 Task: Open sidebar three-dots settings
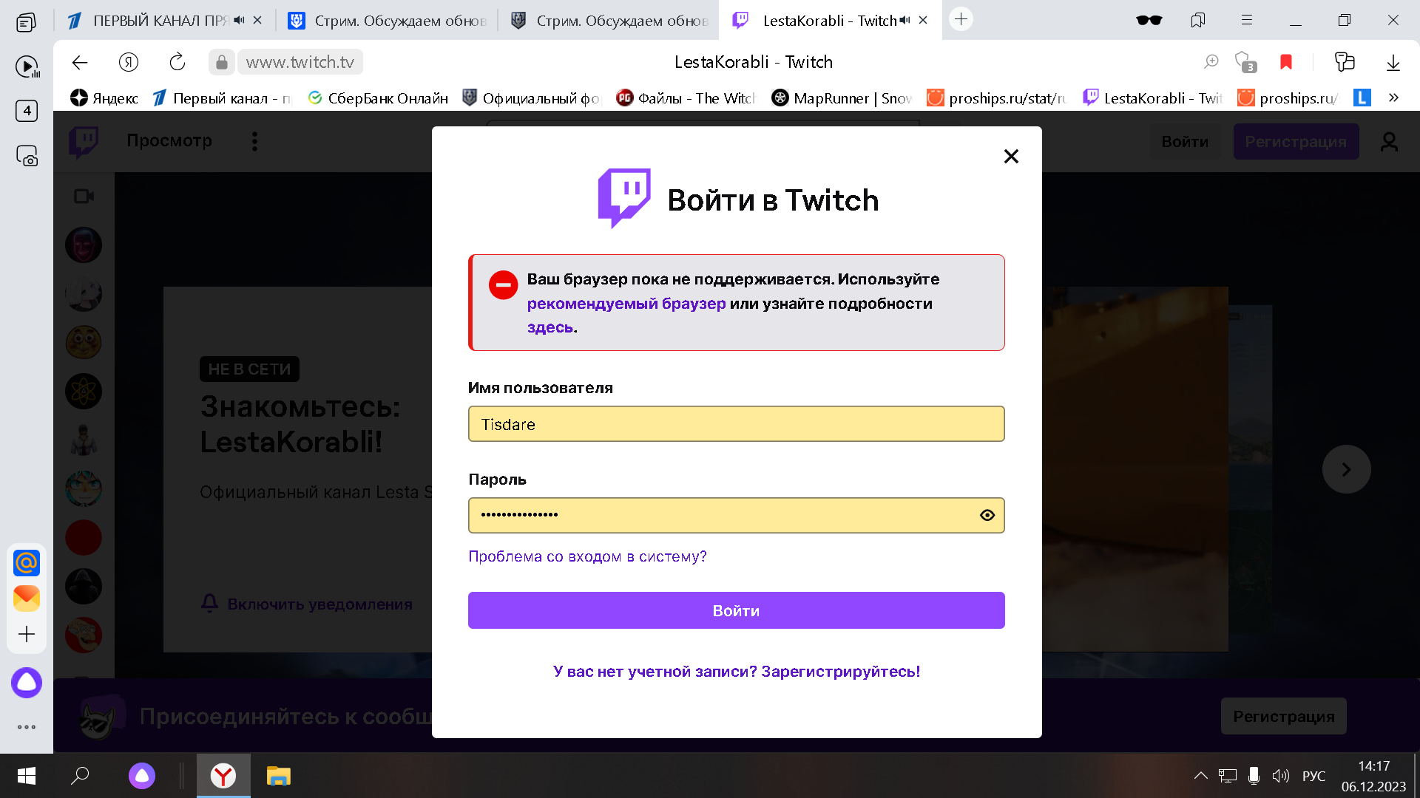click(x=27, y=727)
